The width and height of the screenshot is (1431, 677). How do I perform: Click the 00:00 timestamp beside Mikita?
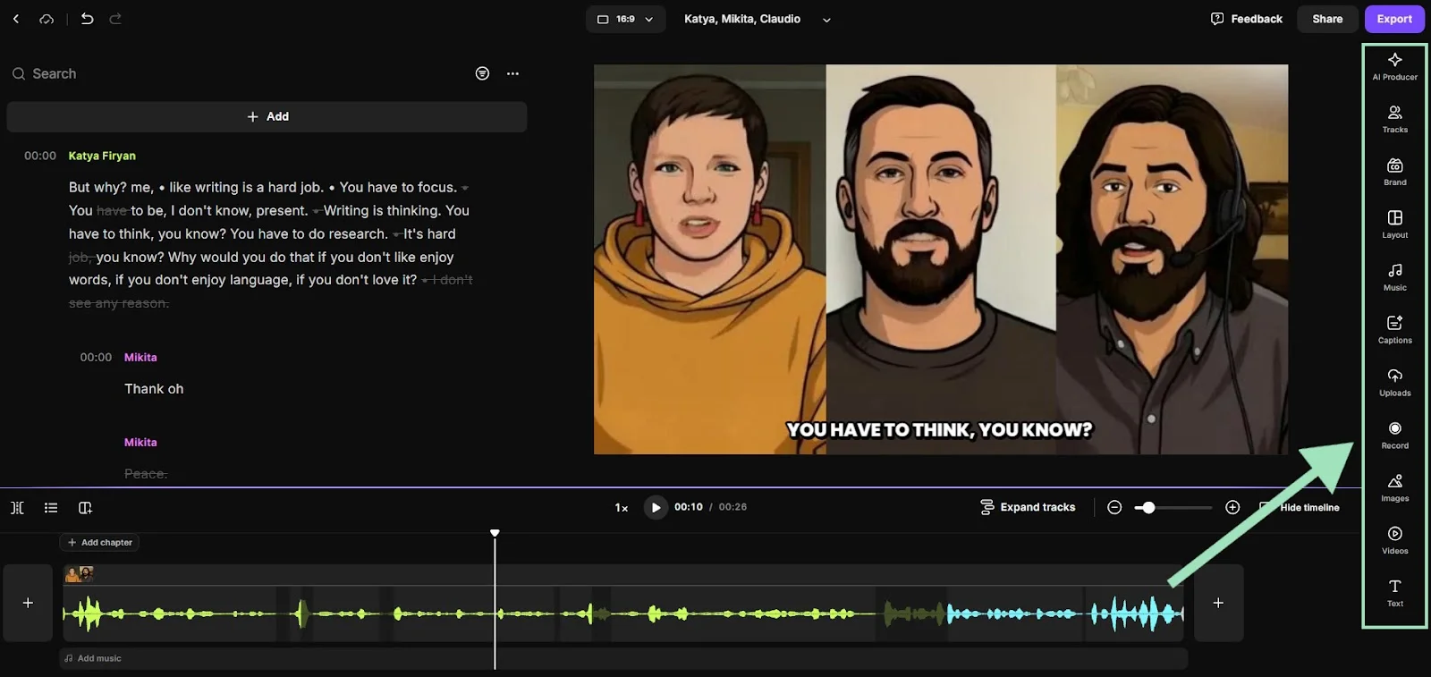tap(96, 357)
